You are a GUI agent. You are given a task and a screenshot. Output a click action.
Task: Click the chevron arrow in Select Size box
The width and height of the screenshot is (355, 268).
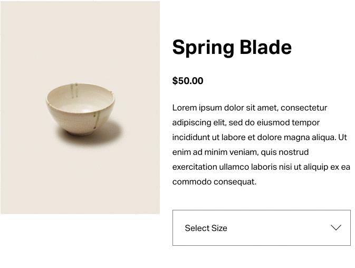(x=336, y=227)
